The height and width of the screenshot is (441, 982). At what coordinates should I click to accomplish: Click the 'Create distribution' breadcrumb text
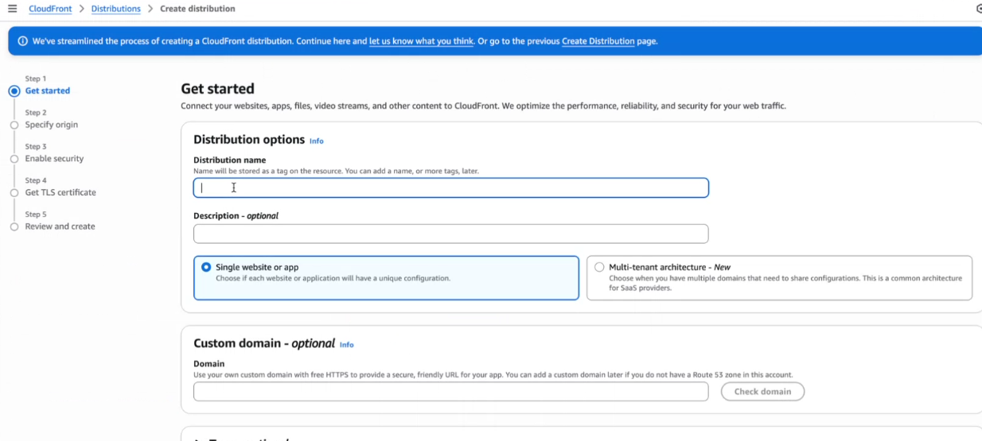click(197, 9)
